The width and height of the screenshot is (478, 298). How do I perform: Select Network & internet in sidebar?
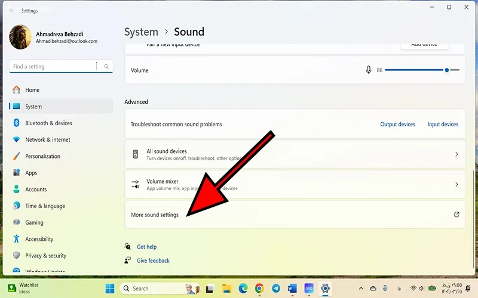(48, 139)
